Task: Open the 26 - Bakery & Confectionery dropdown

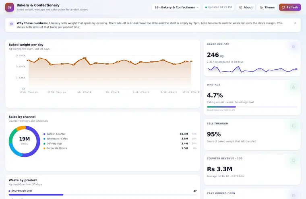Action: tap(176, 7)
